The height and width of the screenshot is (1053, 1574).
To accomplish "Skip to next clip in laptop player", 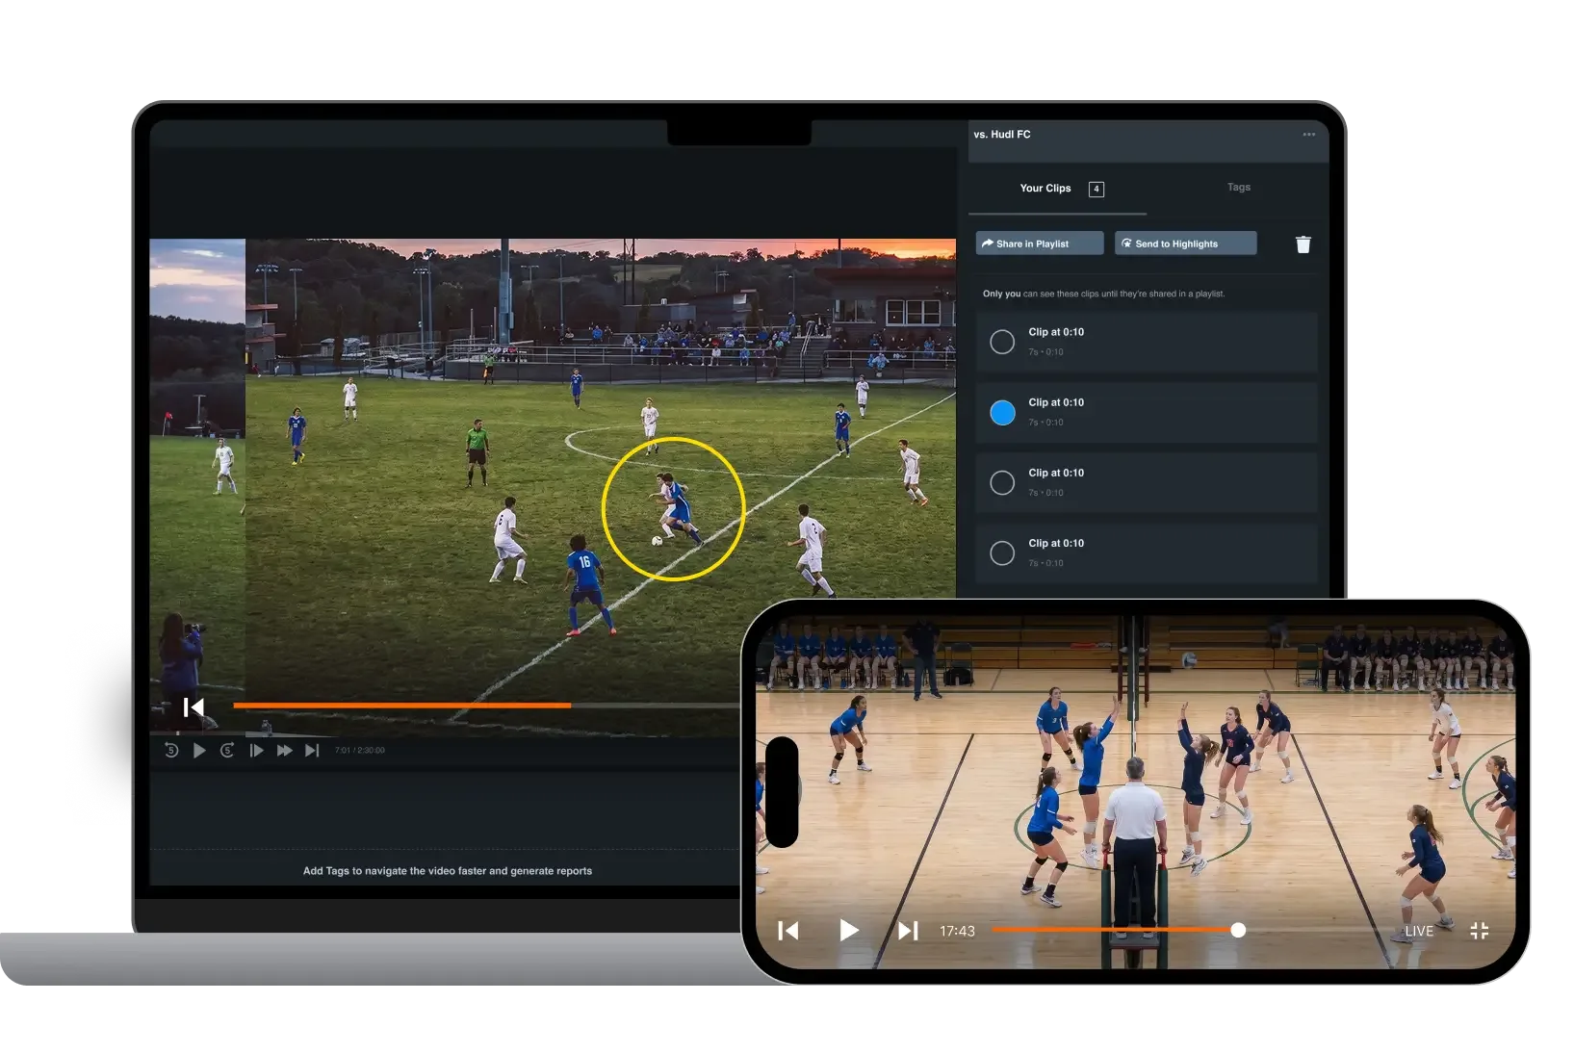I will (312, 750).
